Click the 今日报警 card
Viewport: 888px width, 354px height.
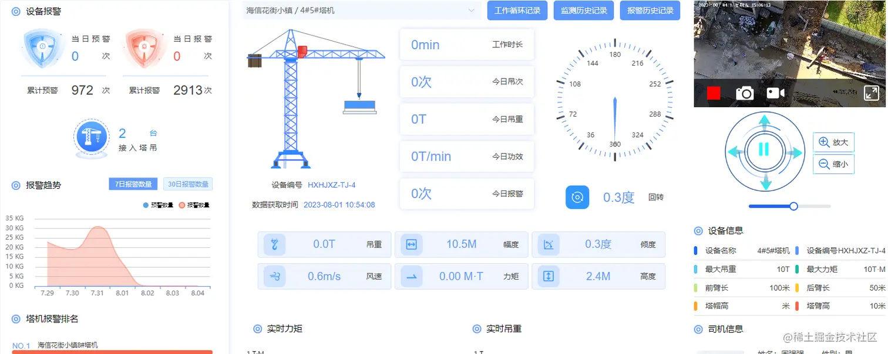click(467, 193)
